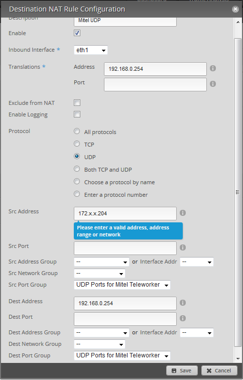
Task: Check the Exclude from NAT box
Action: tap(77, 103)
